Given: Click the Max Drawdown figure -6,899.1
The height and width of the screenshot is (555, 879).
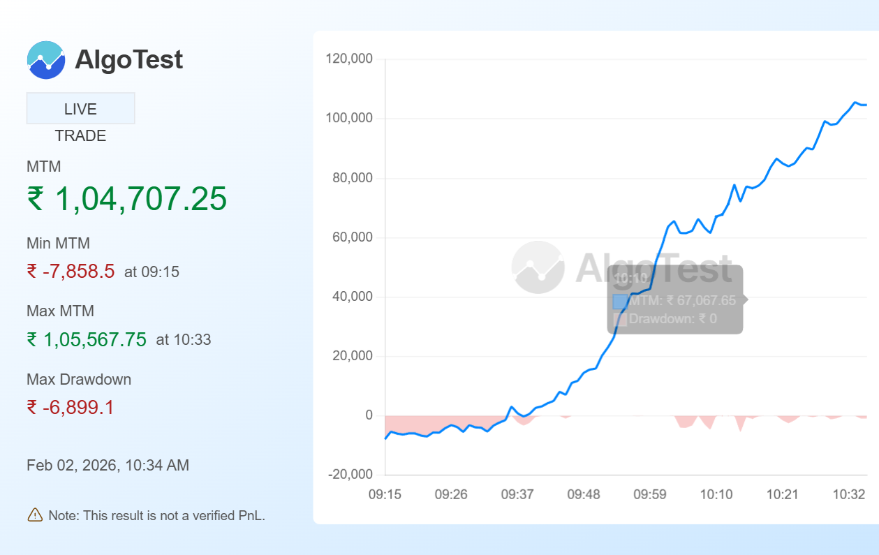Looking at the screenshot, I should [69, 408].
